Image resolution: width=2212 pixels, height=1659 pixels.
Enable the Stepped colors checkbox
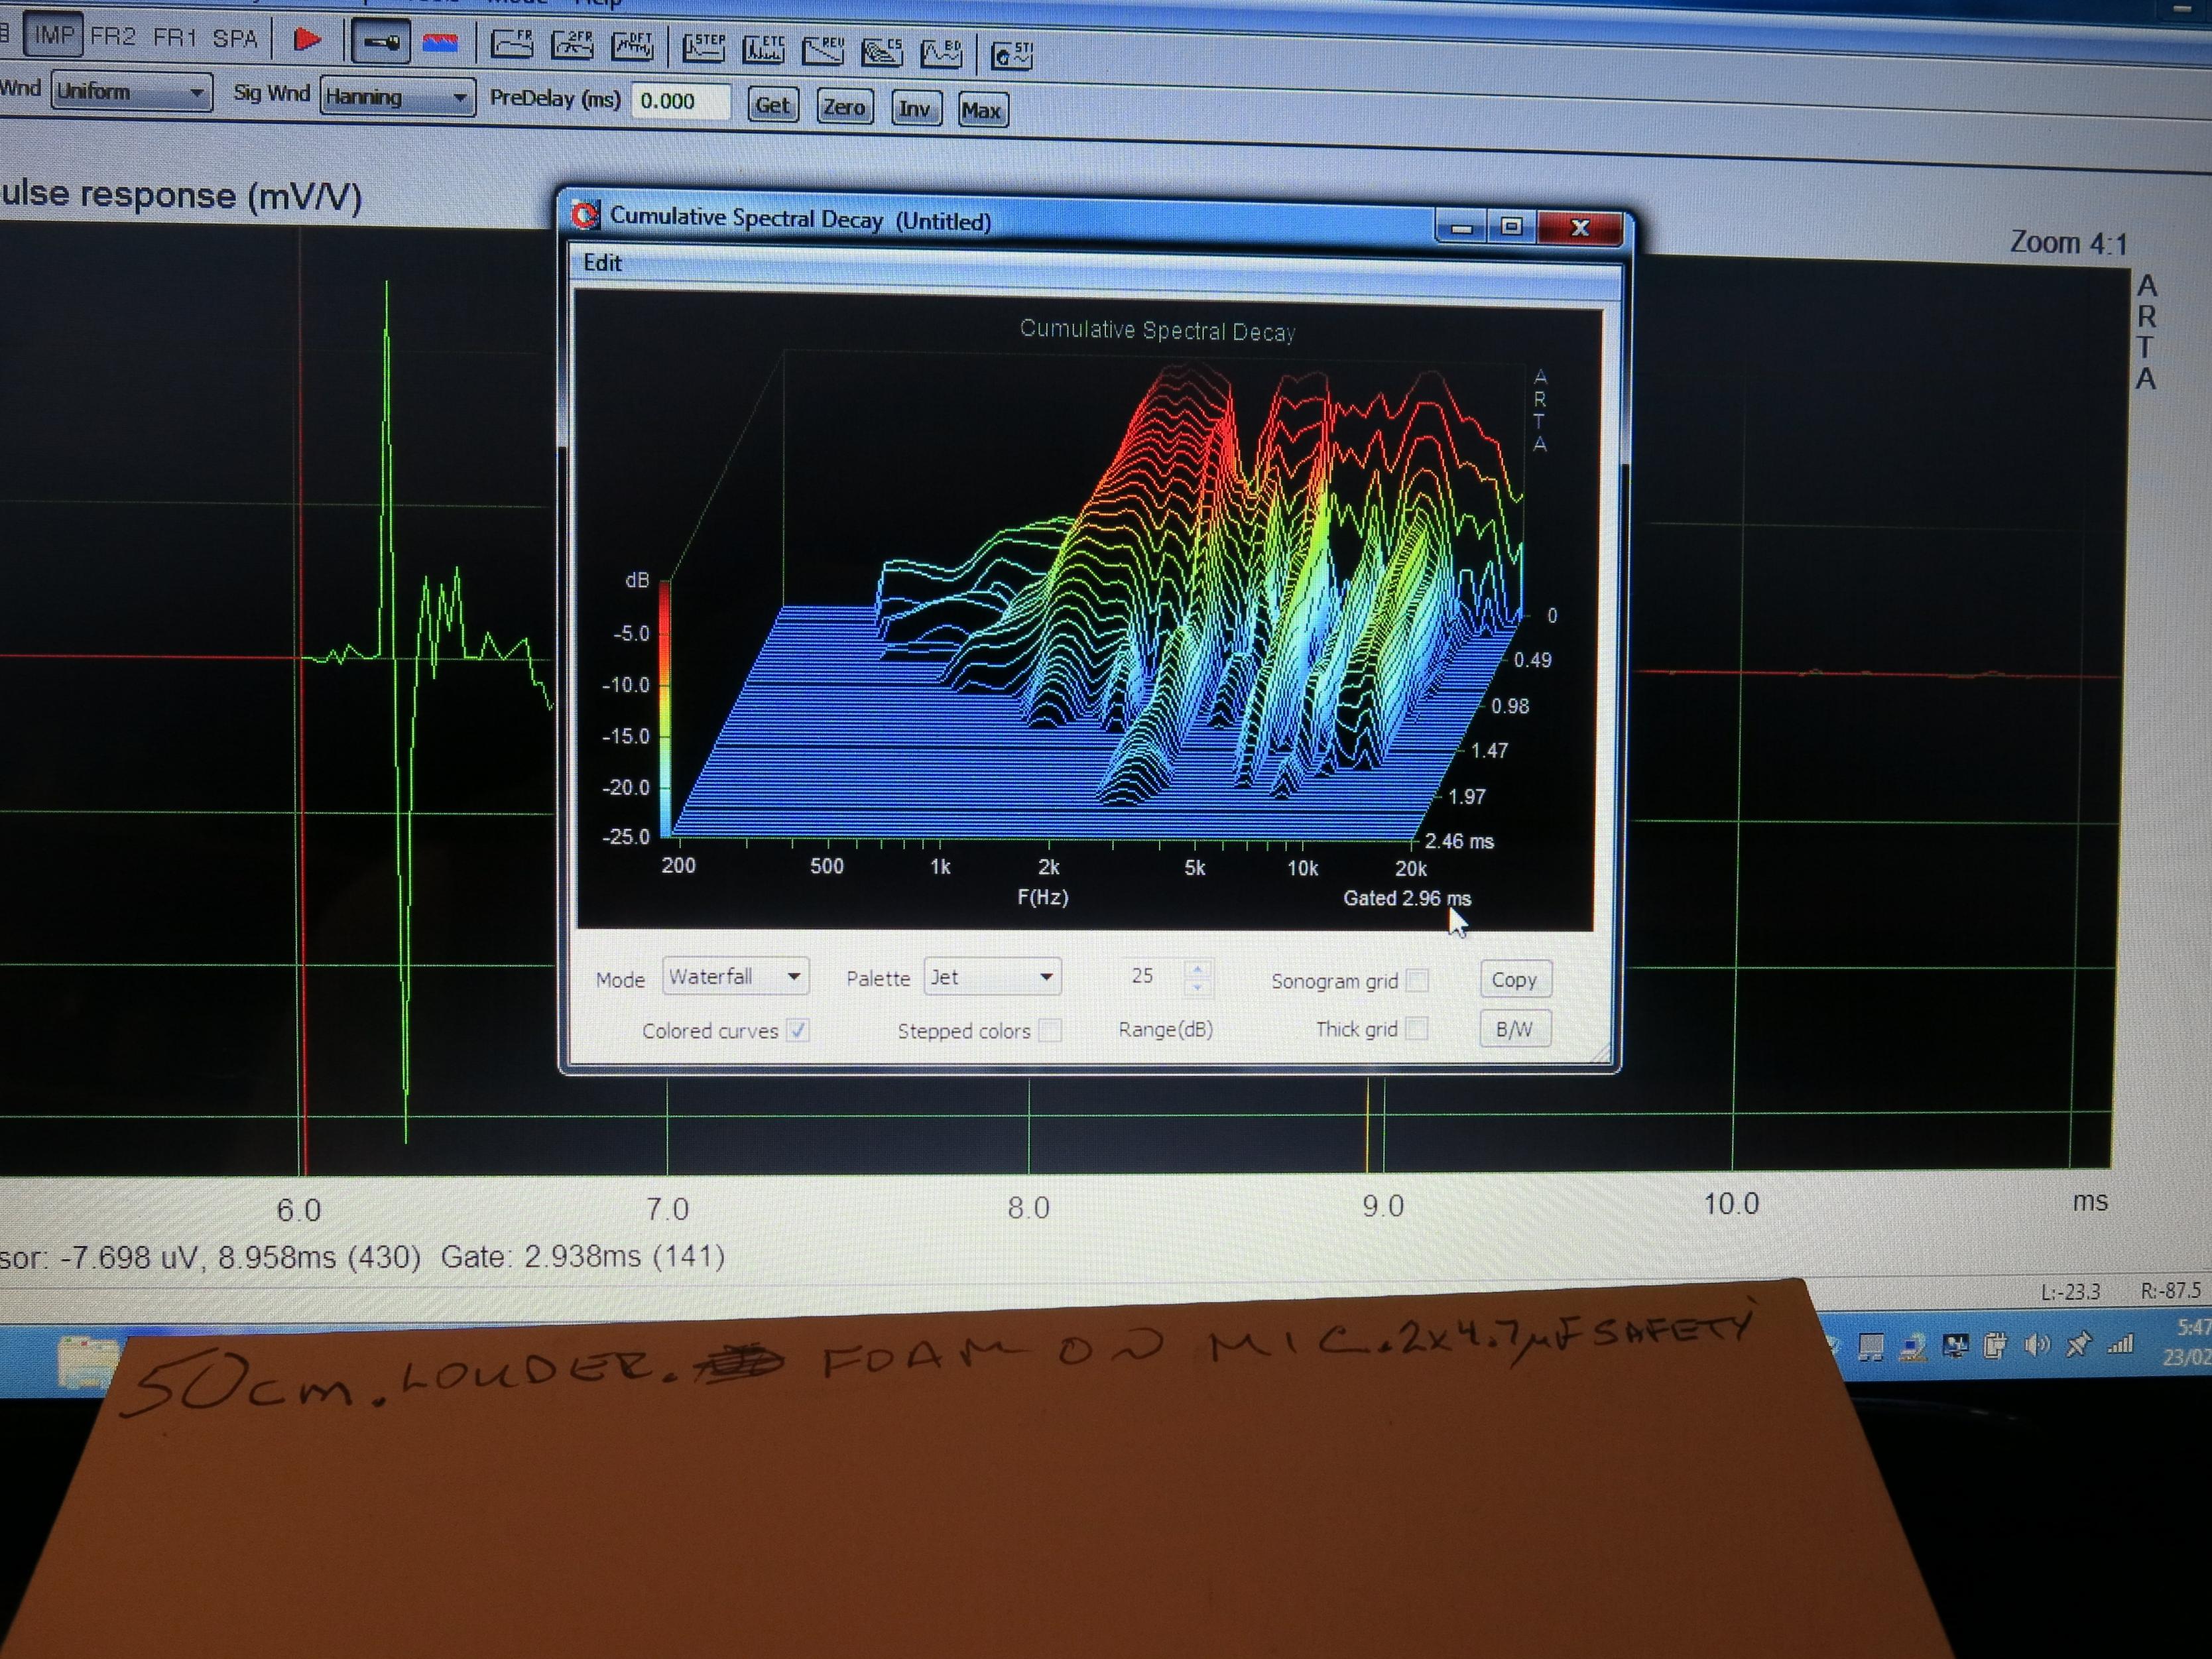pos(1049,1030)
